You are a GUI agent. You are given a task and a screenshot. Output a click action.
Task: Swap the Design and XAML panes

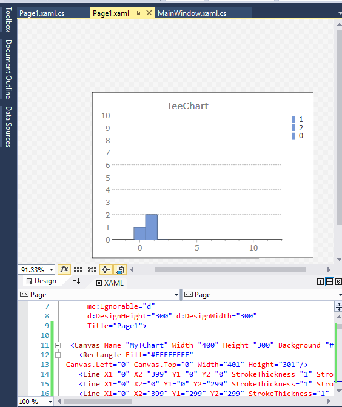pos(77,281)
